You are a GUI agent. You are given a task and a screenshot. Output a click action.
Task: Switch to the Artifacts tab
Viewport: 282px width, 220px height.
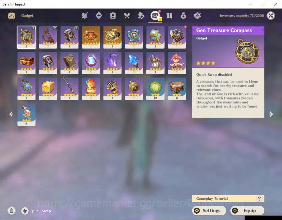pyautogui.click(x=99, y=16)
